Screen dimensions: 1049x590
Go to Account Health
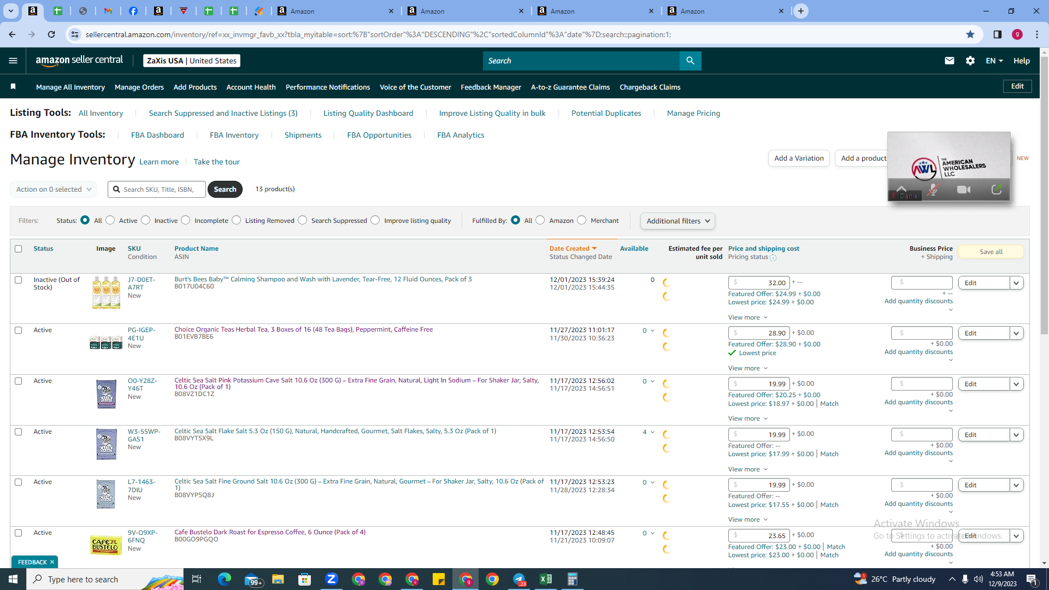tap(251, 87)
